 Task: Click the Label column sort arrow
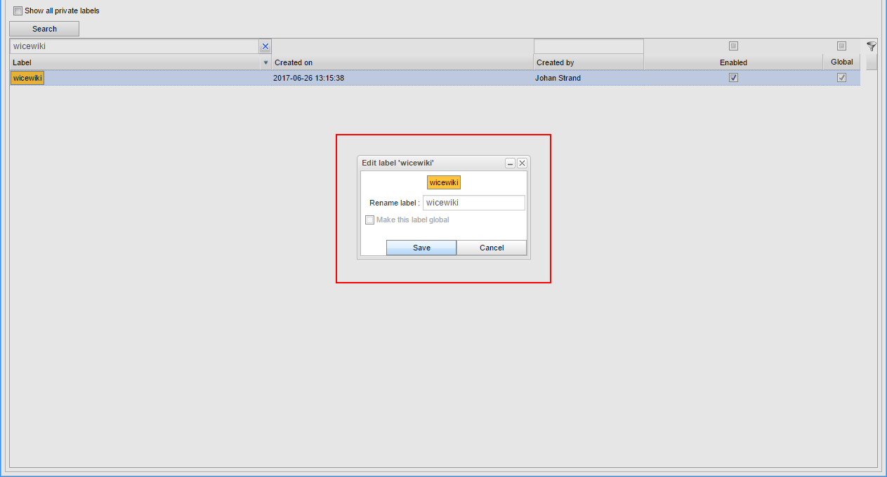[x=265, y=62]
